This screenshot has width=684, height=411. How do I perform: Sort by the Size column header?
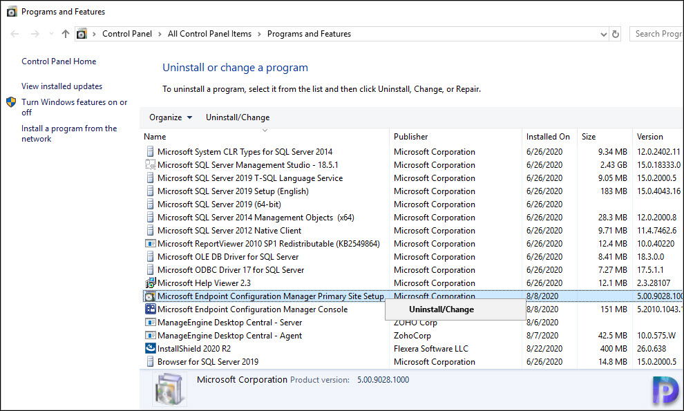(589, 137)
